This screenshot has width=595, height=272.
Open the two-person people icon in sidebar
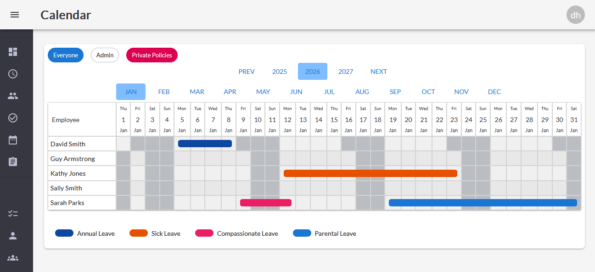click(x=13, y=96)
